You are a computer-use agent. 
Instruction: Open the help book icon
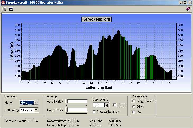point(188,9)
